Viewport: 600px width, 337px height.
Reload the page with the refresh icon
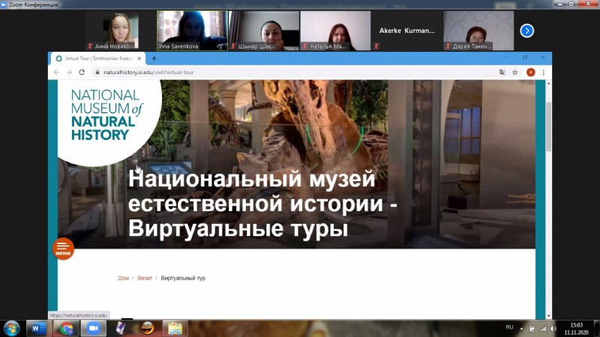81,73
